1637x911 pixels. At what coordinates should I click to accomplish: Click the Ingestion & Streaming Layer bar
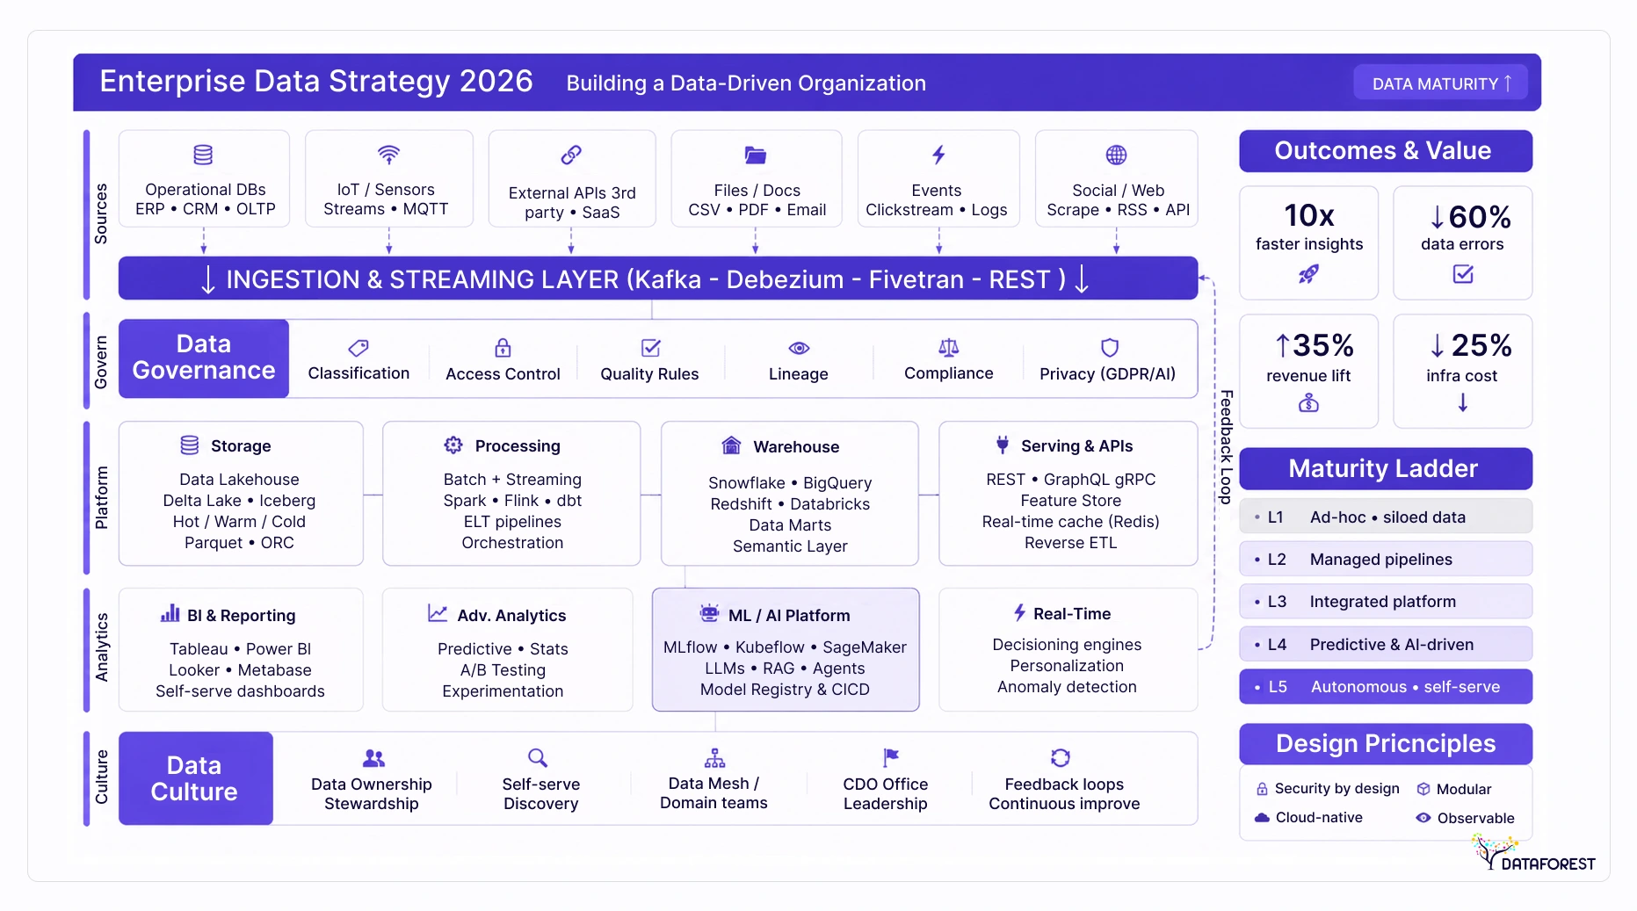coord(658,278)
